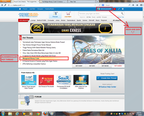Open the Google search engine selector dropdown
This screenshot has height=116, width=144.
coord(103,5)
